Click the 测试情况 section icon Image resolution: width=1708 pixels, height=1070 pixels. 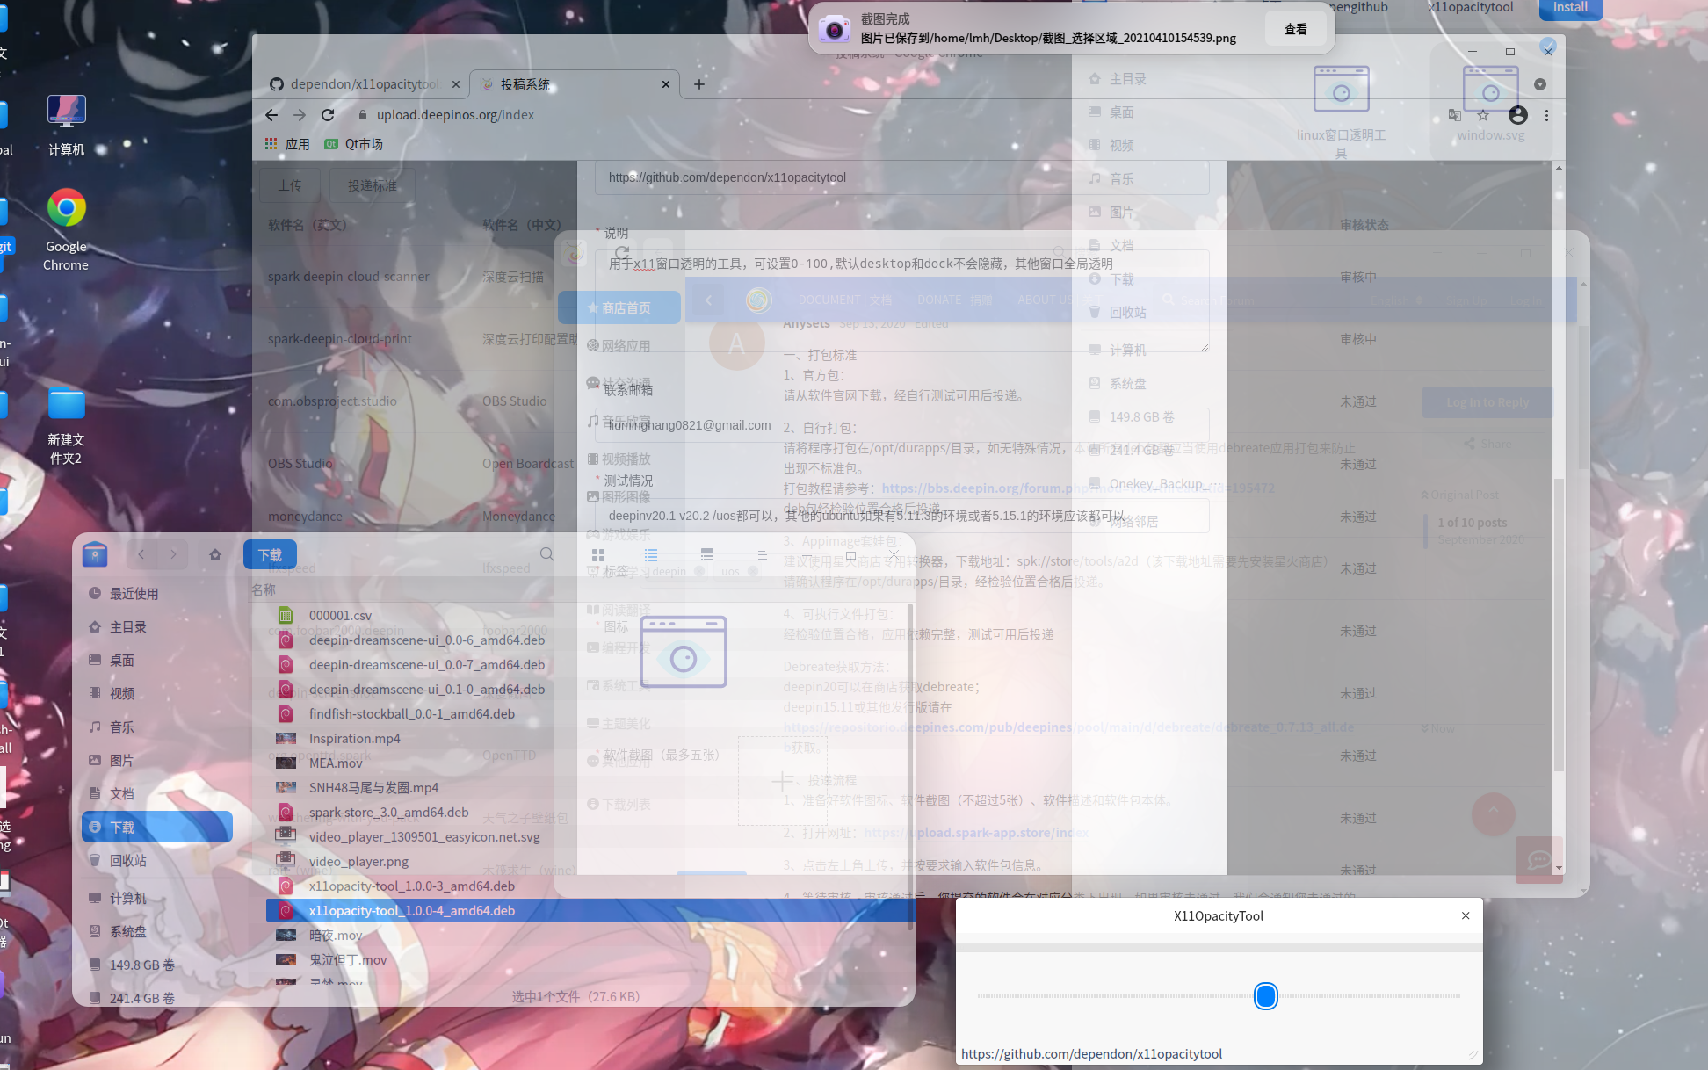(x=597, y=478)
